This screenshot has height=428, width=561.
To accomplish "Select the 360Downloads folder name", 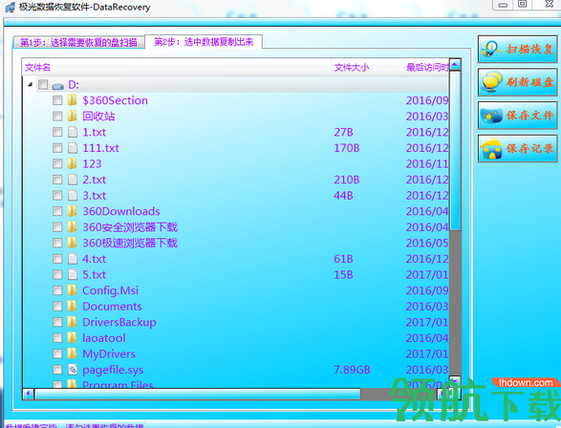I will click(x=121, y=211).
